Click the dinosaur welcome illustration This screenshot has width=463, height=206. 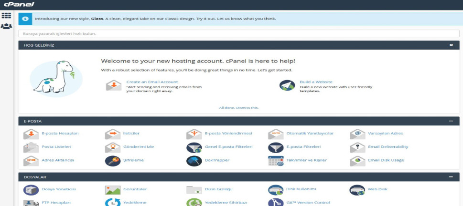coord(56,79)
